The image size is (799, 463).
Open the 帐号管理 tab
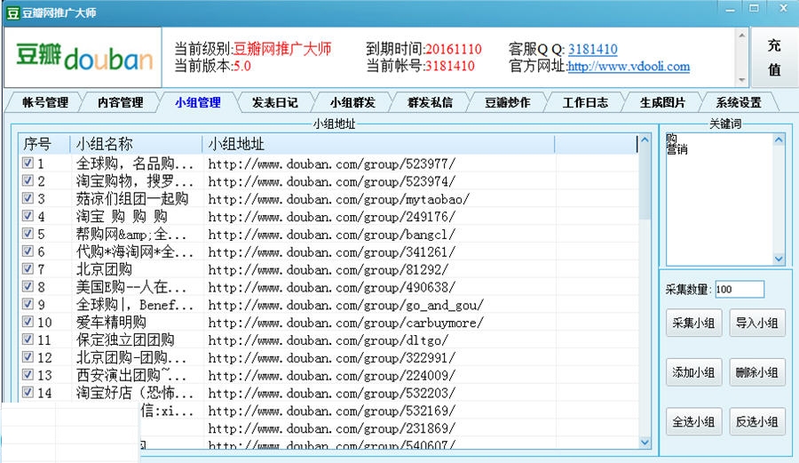[45, 102]
